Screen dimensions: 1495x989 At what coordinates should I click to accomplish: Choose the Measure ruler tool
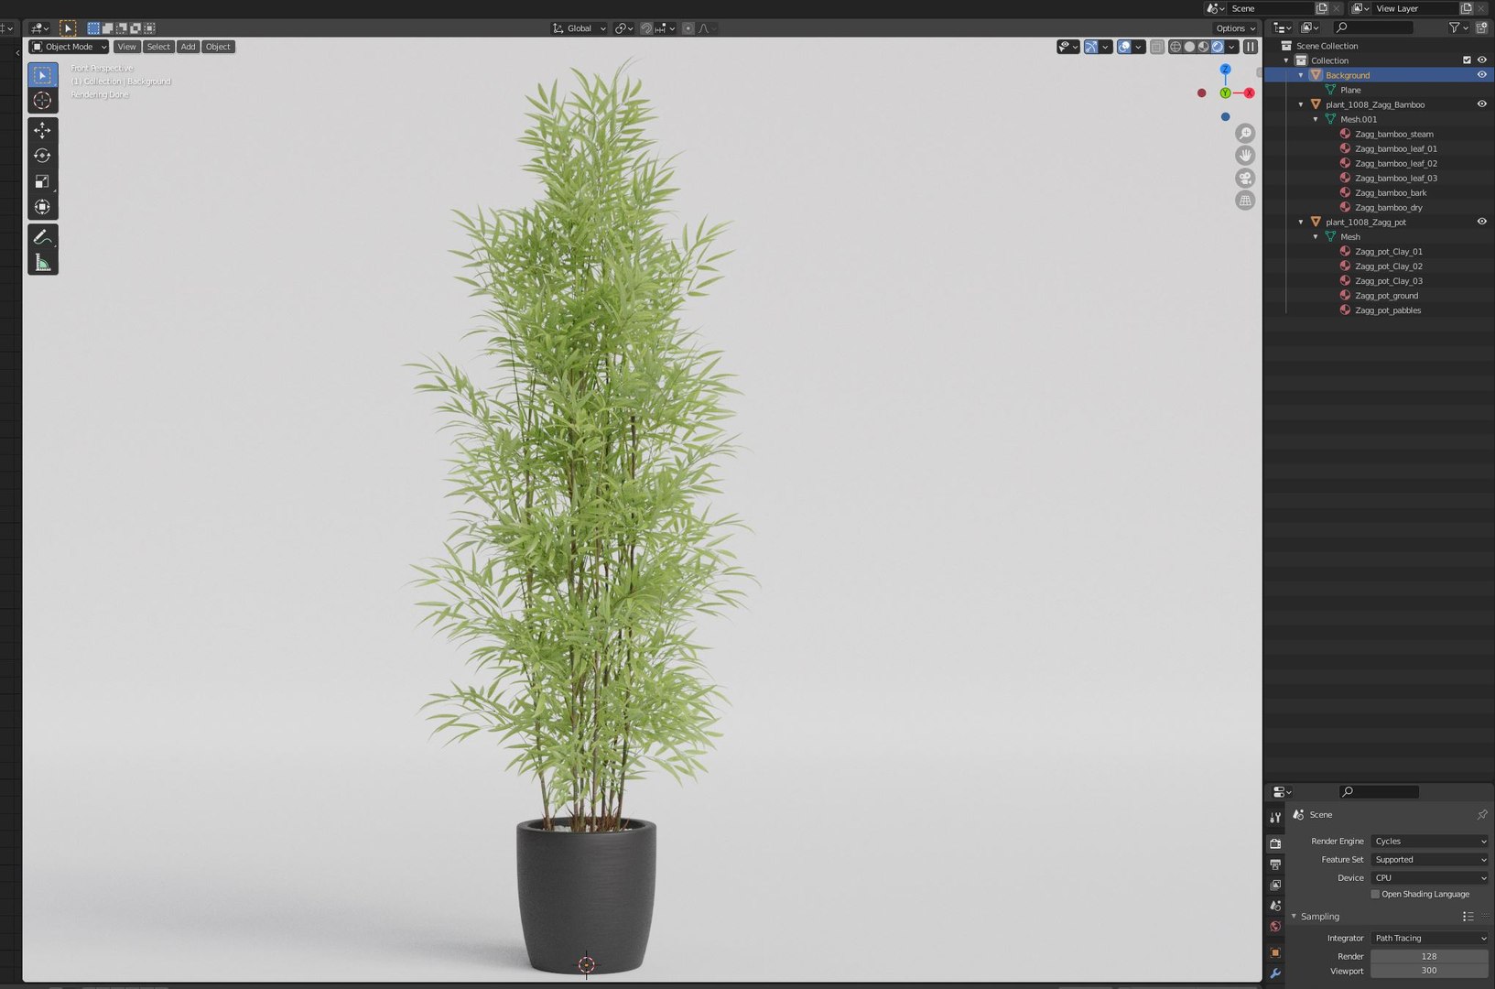[42, 263]
